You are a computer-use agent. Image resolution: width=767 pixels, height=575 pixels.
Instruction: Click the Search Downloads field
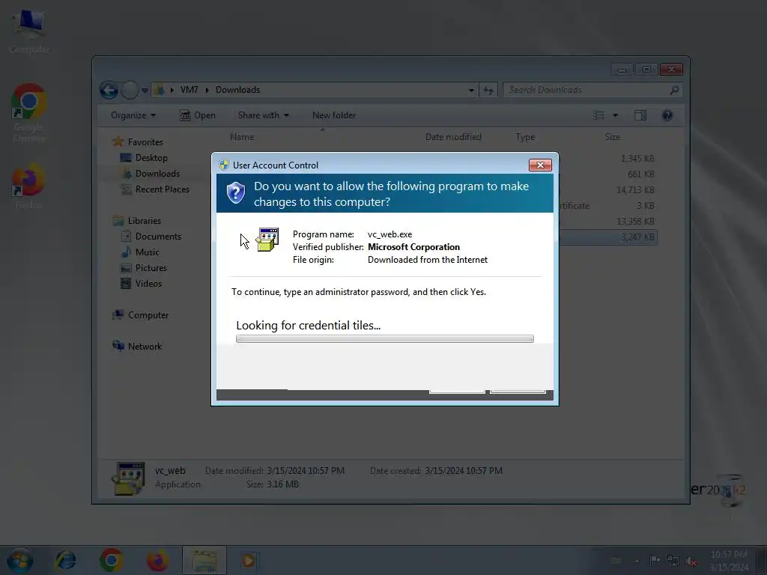(586, 90)
